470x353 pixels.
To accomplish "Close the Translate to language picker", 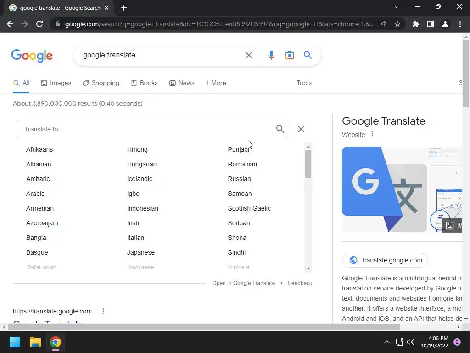I will [x=301, y=129].
